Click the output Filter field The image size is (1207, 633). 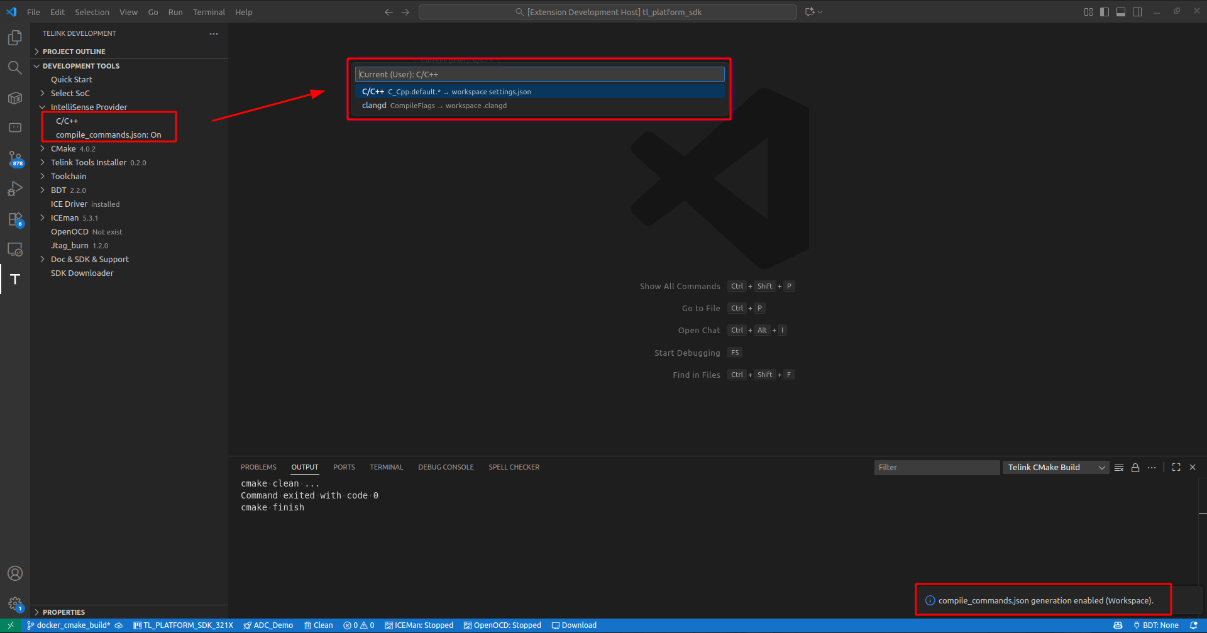click(937, 468)
